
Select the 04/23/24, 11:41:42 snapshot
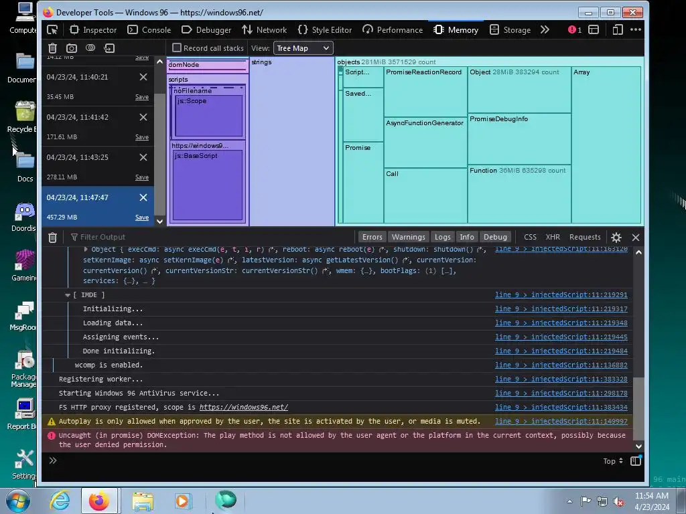click(98, 126)
